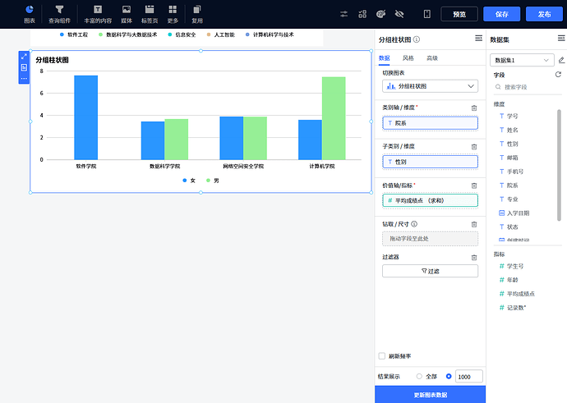567x403 pixels.
Task: Select the 全部 result display radio button
Action: coord(420,376)
